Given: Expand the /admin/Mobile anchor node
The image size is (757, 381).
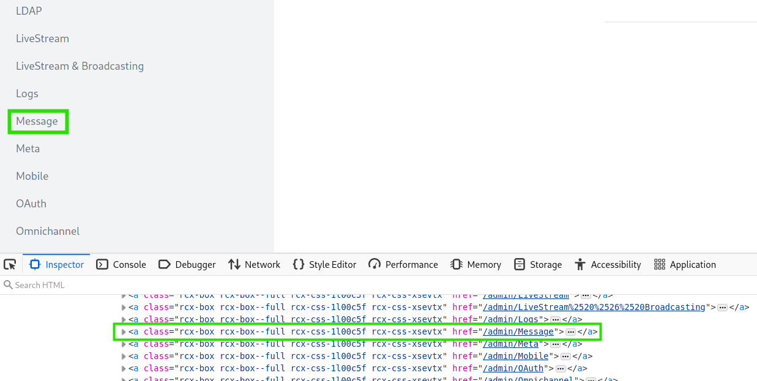Looking at the screenshot, I should tap(124, 356).
